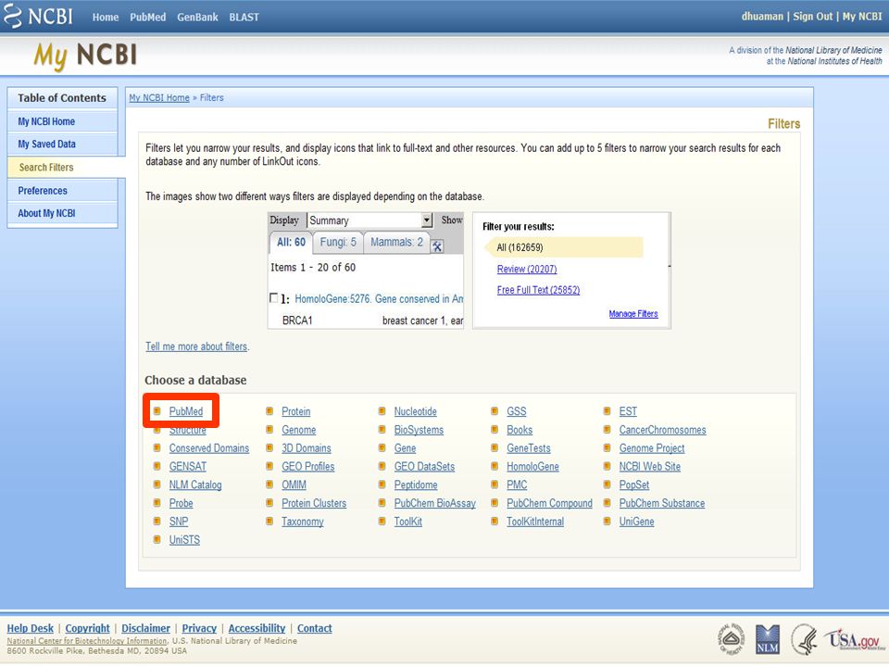The width and height of the screenshot is (889, 667).
Task: Click the orange bullet icon beside Gene
Action: point(382,448)
